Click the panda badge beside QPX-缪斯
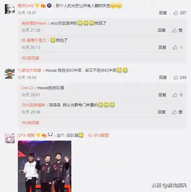Image resolution: width=191 pixels, height=192 pixels. 50,135
